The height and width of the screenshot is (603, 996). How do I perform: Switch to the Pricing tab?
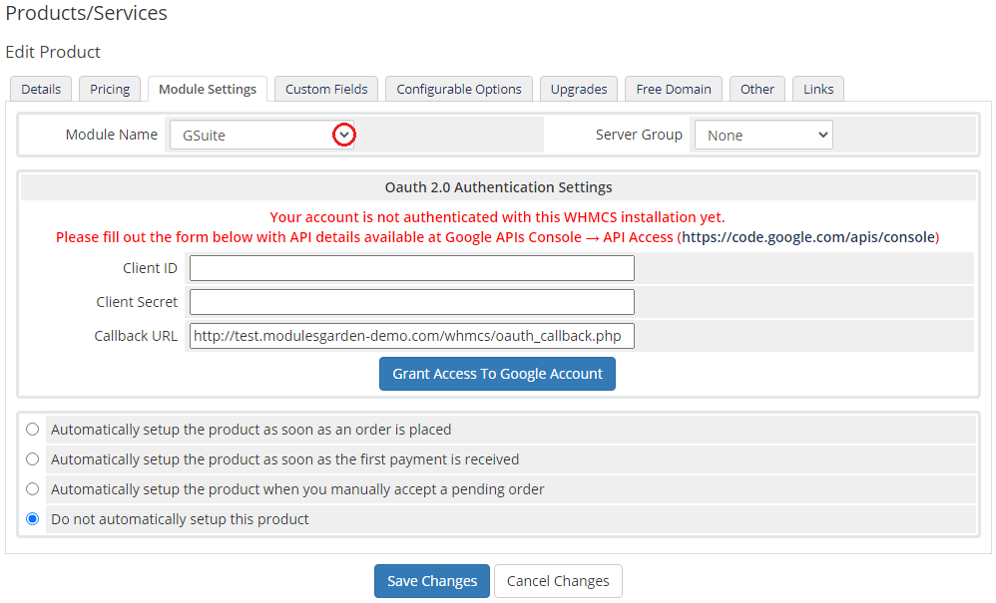coord(110,89)
